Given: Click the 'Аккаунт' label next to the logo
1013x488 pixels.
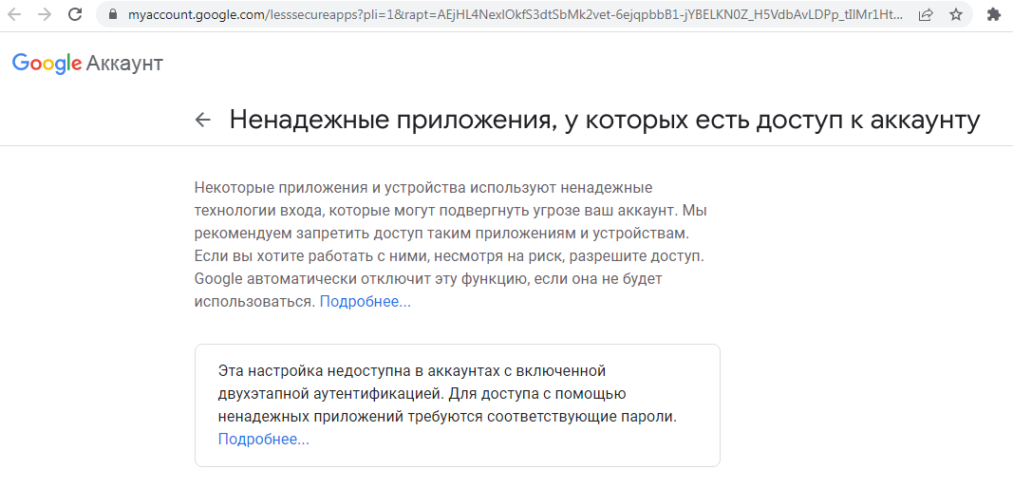Looking at the screenshot, I should point(124,64).
